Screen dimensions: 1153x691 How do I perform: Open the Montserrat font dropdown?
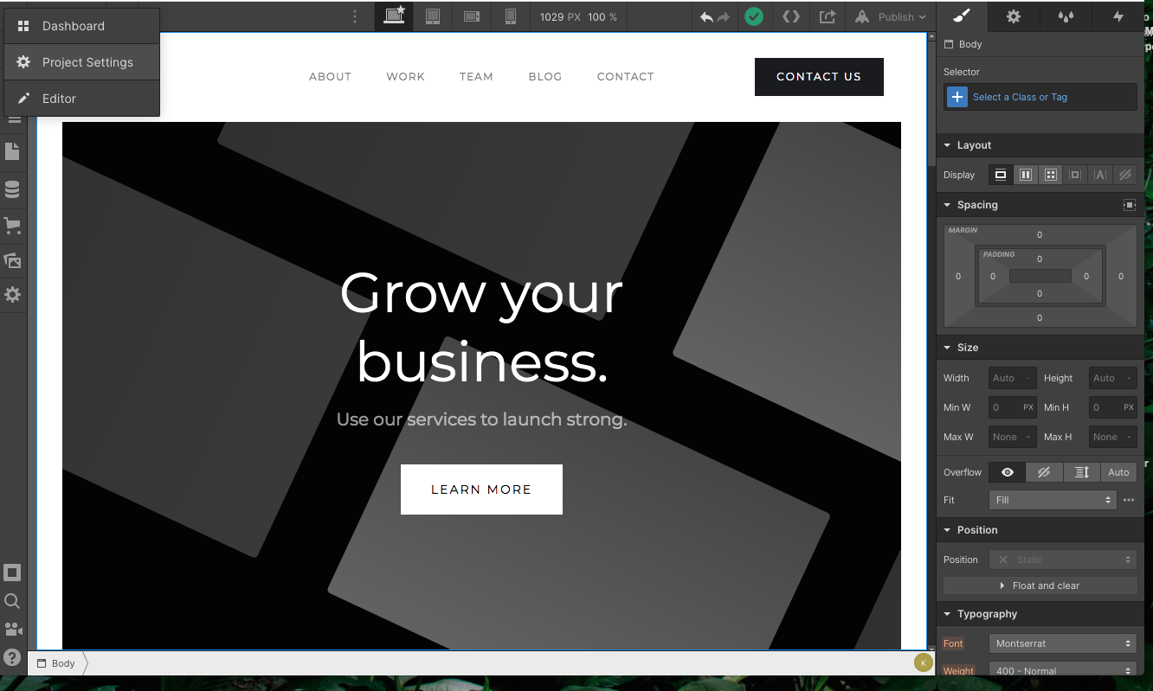click(1061, 643)
